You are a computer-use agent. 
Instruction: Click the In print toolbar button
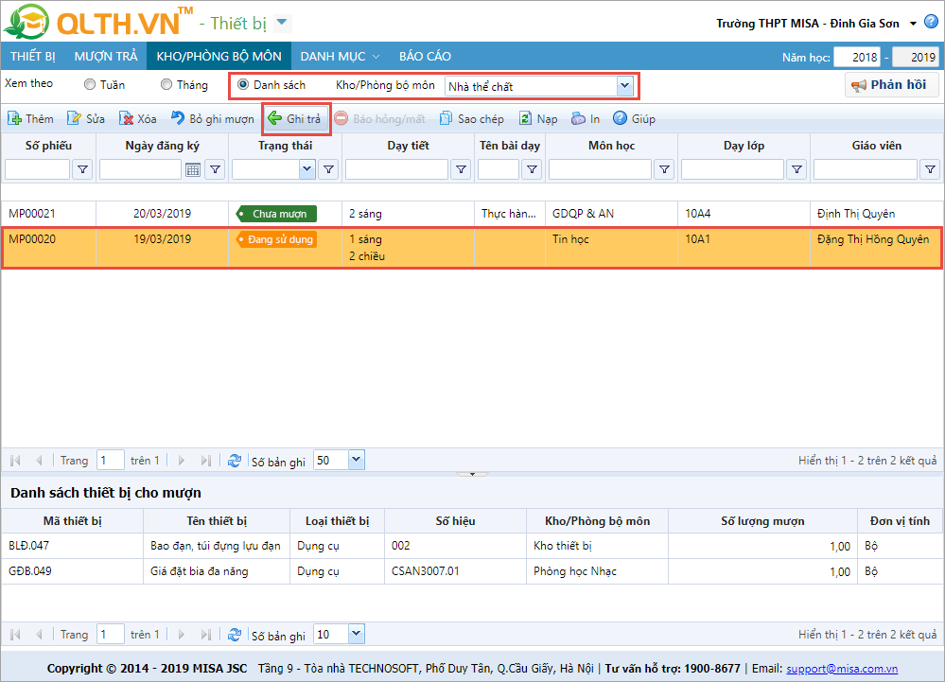(x=586, y=118)
